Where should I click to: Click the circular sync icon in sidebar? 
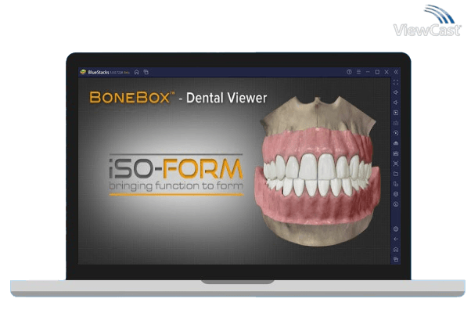396,133
